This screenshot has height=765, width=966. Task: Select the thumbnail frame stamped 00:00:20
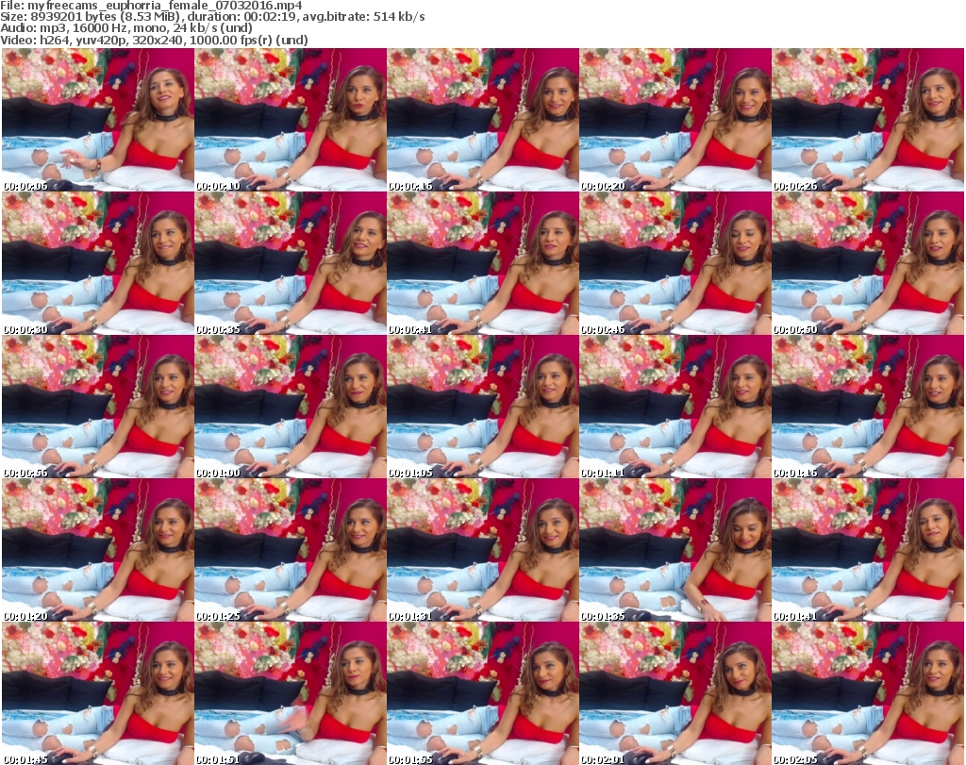click(x=675, y=120)
